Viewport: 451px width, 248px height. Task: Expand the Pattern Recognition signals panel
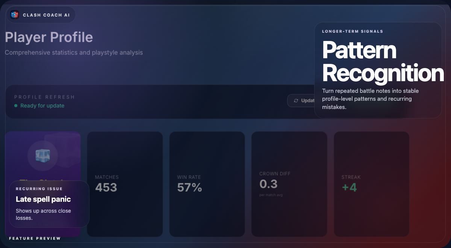pyautogui.click(x=378, y=70)
